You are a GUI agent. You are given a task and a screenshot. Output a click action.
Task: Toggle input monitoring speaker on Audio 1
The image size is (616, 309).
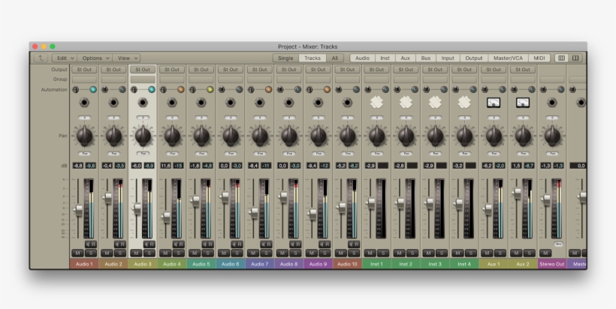[88, 244]
